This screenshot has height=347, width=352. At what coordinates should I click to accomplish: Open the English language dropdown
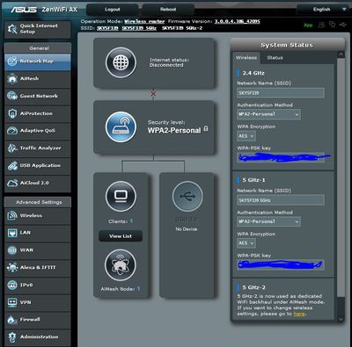(x=322, y=10)
